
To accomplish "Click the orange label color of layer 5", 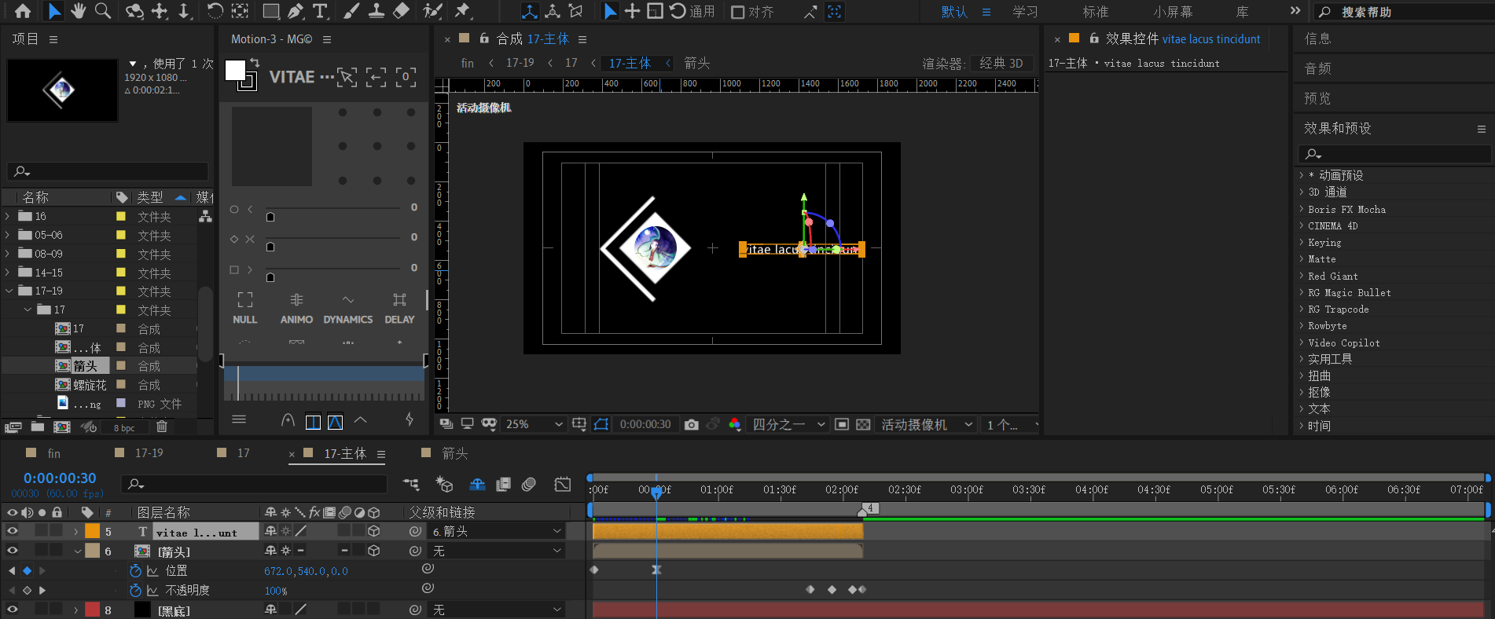I will tap(93, 531).
